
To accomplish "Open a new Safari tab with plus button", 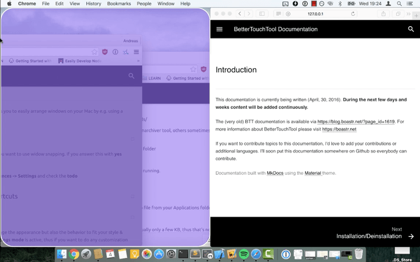I will pyautogui.click(x=416, y=16).
